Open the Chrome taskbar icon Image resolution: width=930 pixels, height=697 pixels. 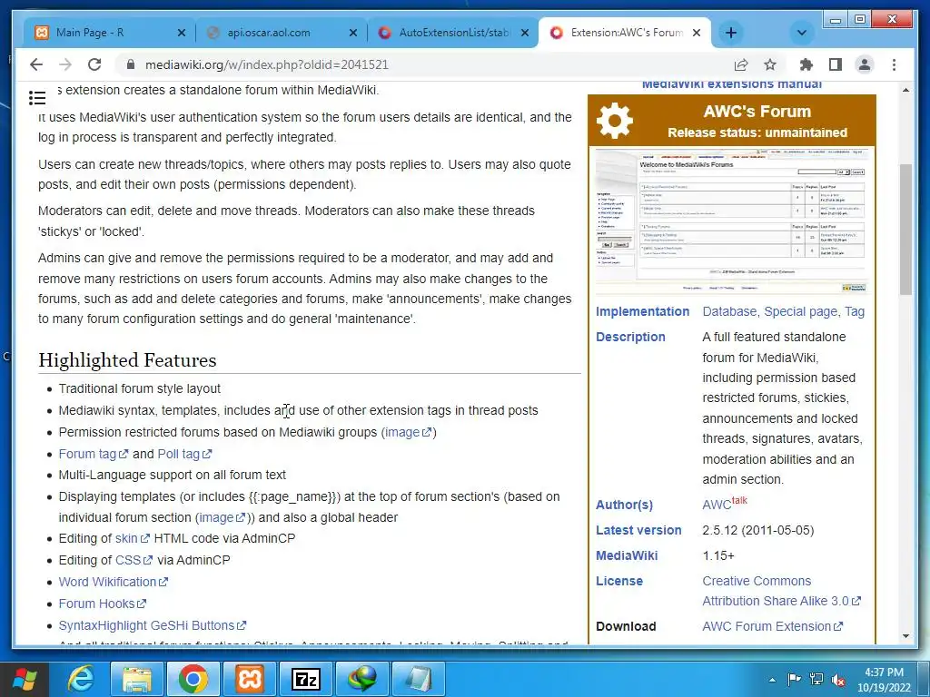(193, 679)
